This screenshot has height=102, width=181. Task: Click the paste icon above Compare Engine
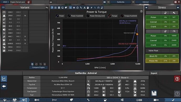(45, 64)
